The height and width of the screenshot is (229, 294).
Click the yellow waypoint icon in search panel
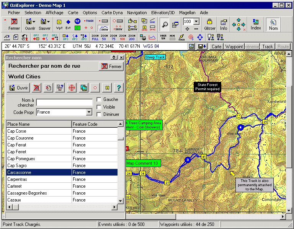107,88
